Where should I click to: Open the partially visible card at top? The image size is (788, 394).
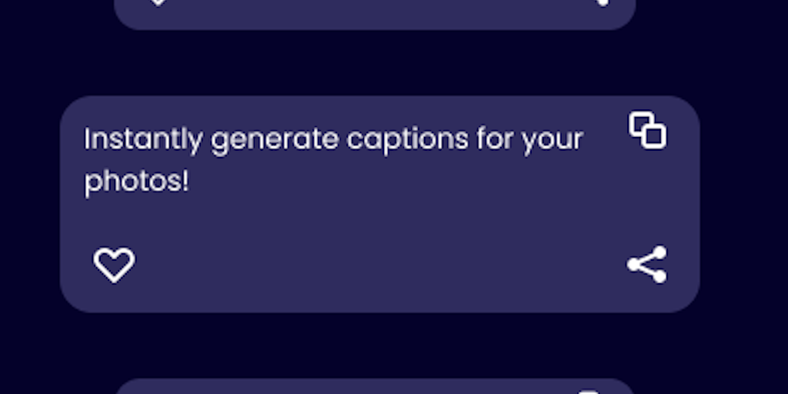pos(374,14)
